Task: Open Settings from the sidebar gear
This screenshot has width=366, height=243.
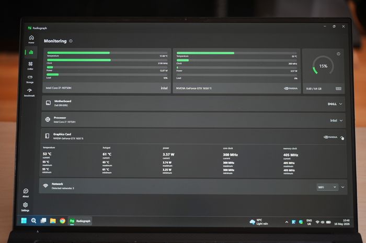Action: tap(25, 206)
